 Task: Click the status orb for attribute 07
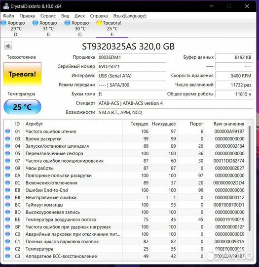pyautogui.click(x=8, y=161)
